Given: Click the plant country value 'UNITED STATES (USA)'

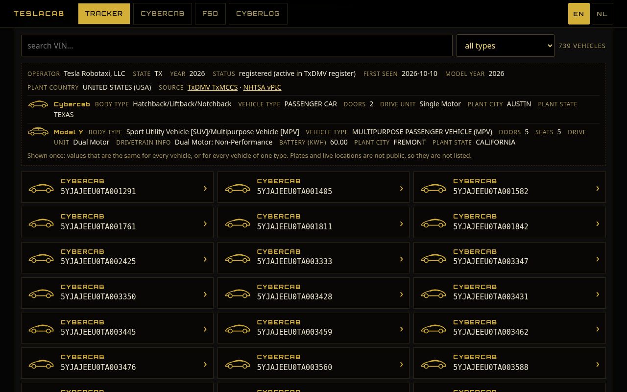Looking at the screenshot, I should (x=117, y=87).
